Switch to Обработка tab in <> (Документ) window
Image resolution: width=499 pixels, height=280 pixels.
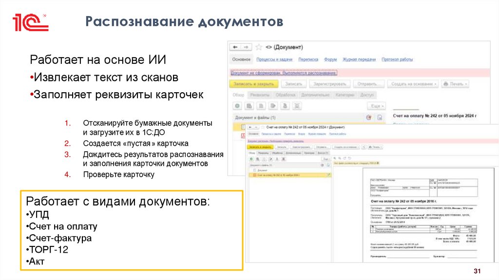click(x=286, y=95)
